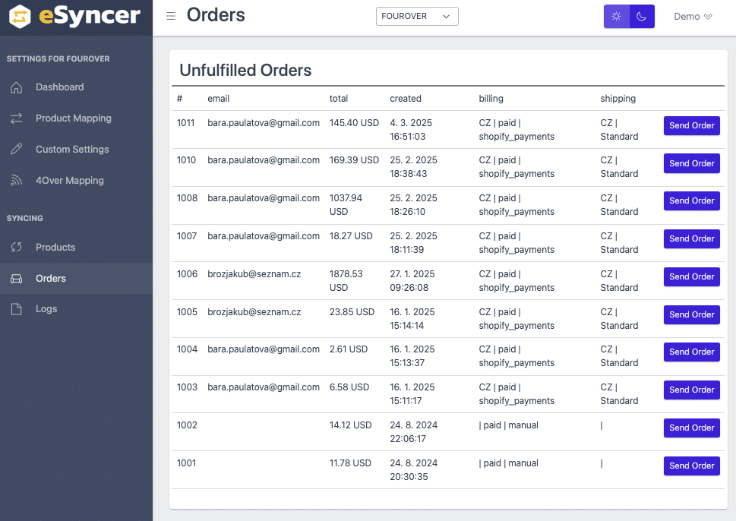Open the Dashboard menu item
The height and width of the screenshot is (521, 736).
[76, 87]
